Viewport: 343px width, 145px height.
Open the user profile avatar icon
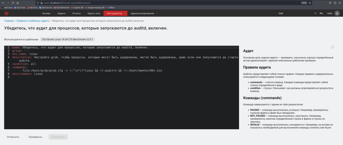pyautogui.click(x=337, y=13)
